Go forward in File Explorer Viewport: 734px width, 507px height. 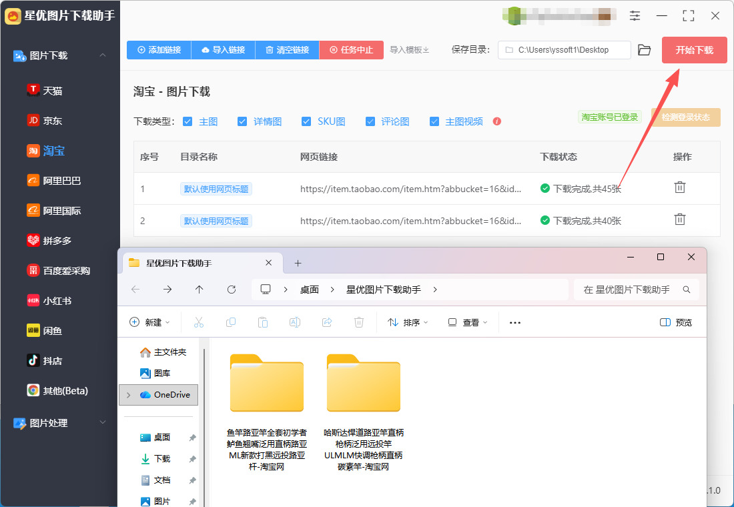pyautogui.click(x=167, y=290)
